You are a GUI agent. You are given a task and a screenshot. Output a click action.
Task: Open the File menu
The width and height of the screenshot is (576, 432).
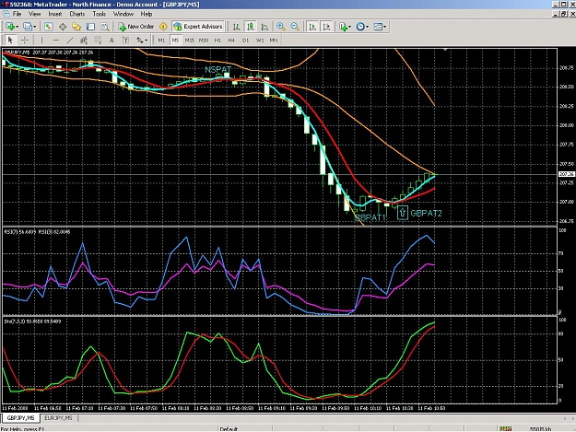[x=17, y=14]
